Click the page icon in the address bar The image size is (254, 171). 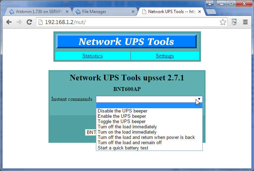[x=40, y=22]
